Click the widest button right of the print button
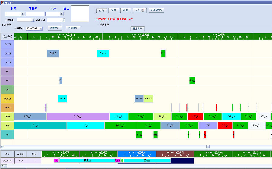This screenshot has height=169, width=272. point(156,10)
